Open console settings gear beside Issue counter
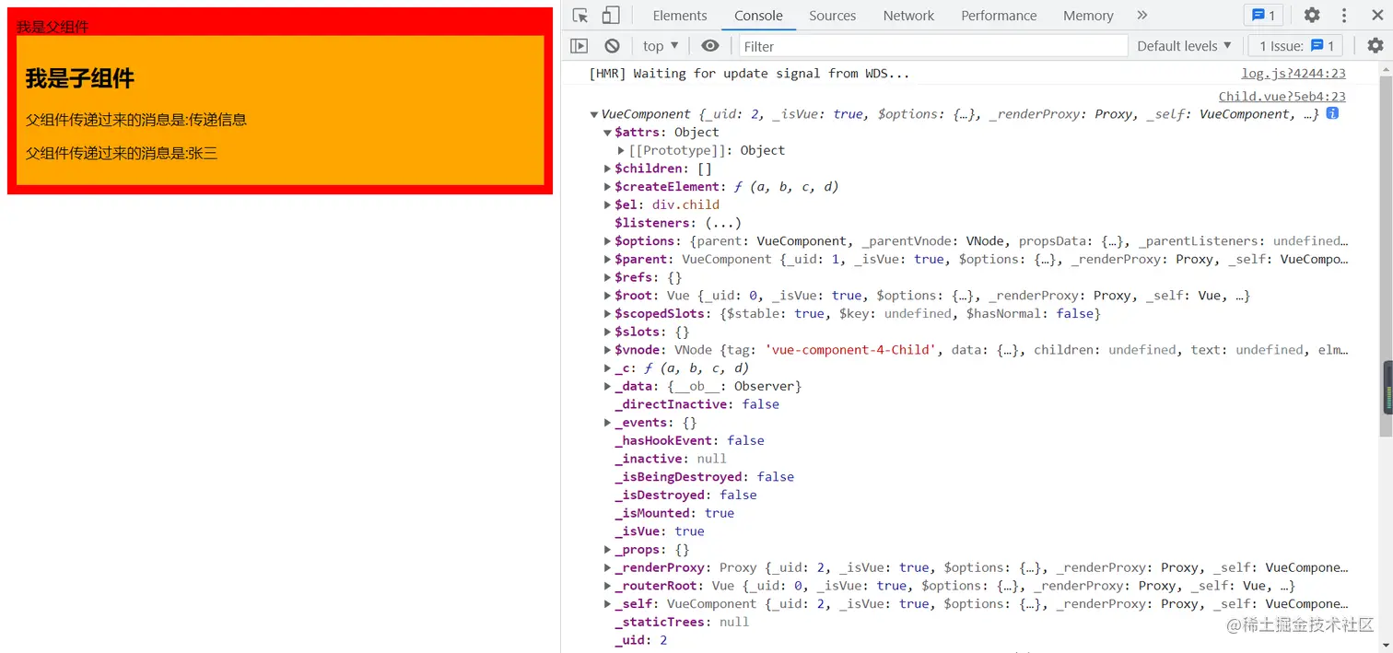Viewport: 1393px width, 653px height. tap(1375, 46)
